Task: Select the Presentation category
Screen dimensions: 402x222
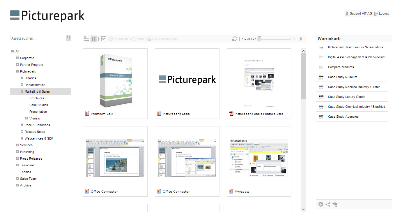Action: [x=38, y=112]
